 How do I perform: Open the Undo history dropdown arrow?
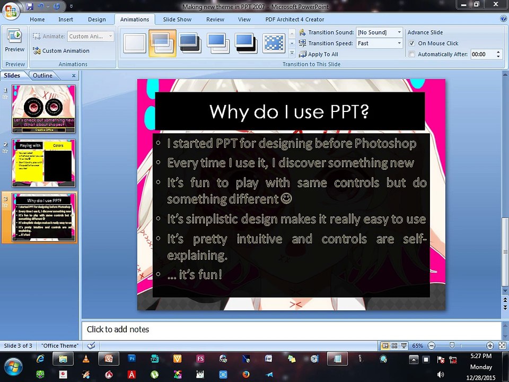pos(48,6)
